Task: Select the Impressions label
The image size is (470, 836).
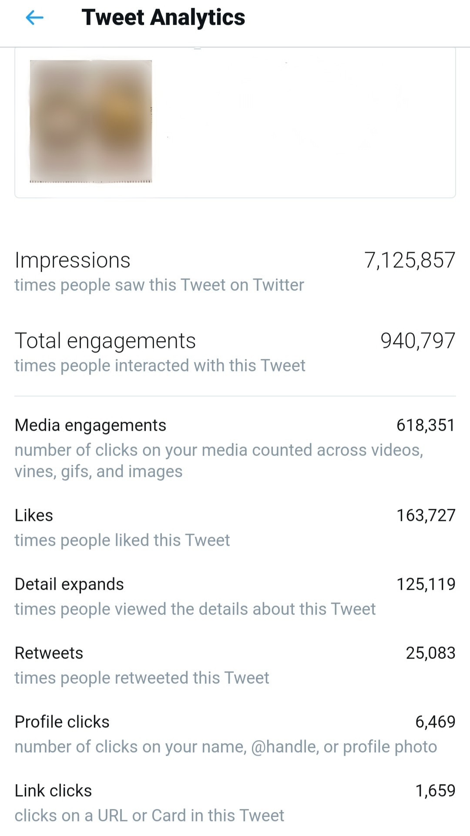Action: [73, 261]
